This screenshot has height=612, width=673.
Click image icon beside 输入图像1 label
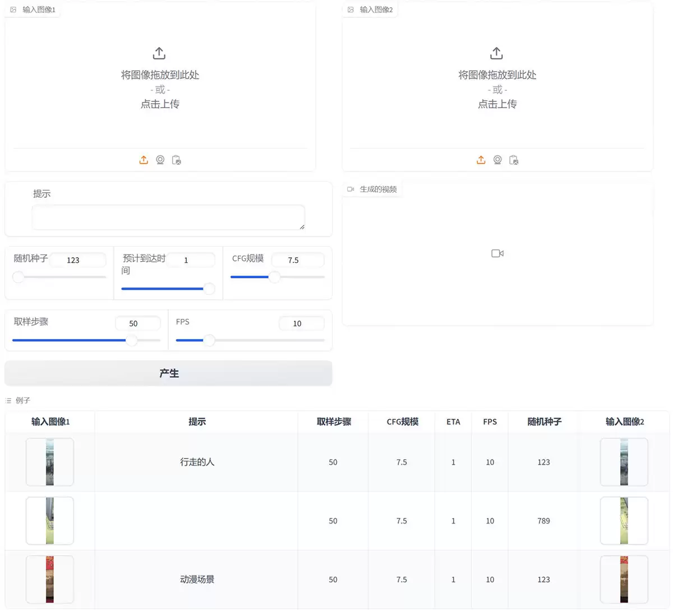(x=13, y=10)
